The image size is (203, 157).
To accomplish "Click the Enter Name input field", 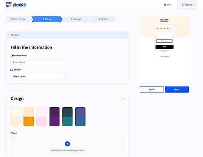I will tap(38, 62).
